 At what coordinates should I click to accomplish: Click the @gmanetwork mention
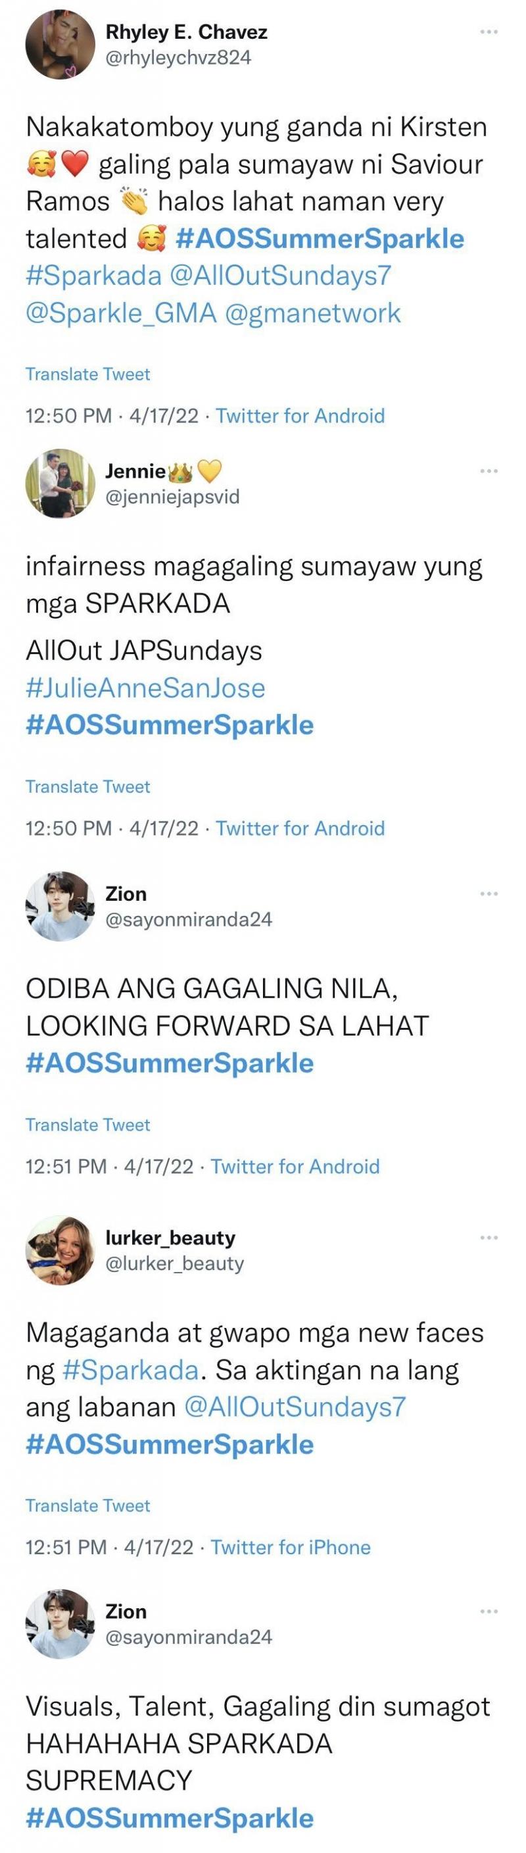[x=314, y=313]
